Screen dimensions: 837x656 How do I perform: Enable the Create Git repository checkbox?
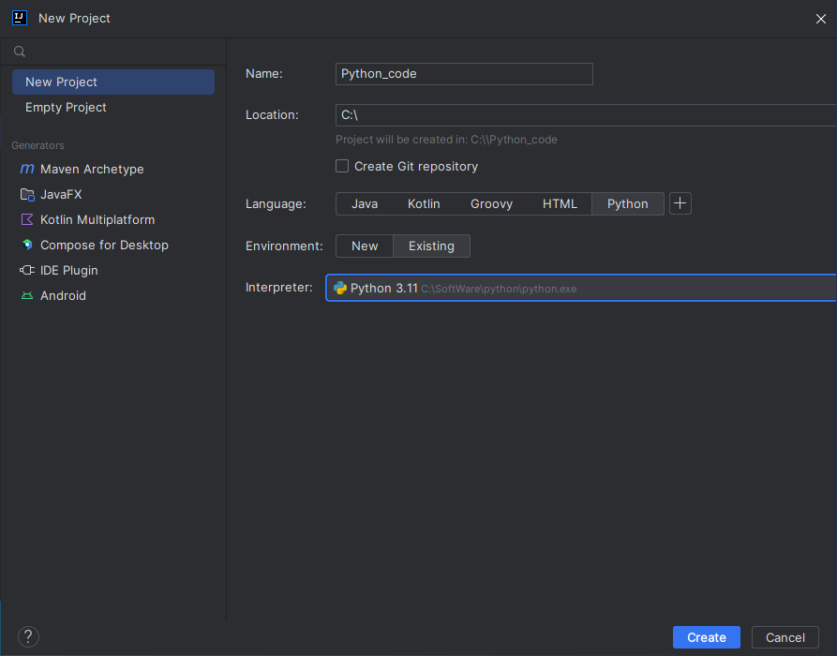tap(343, 166)
